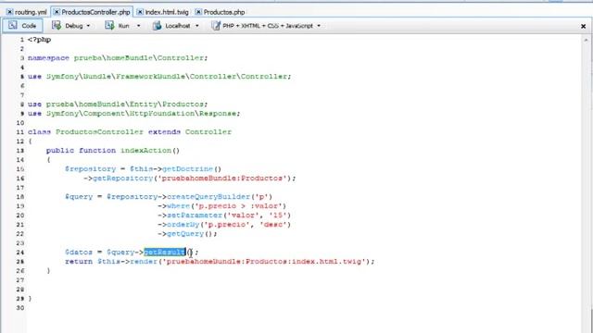Viewport: 593px width, 333px height.
Task: Click the 'namespace' keyword on line 3
Action: [x=48, y=57]
